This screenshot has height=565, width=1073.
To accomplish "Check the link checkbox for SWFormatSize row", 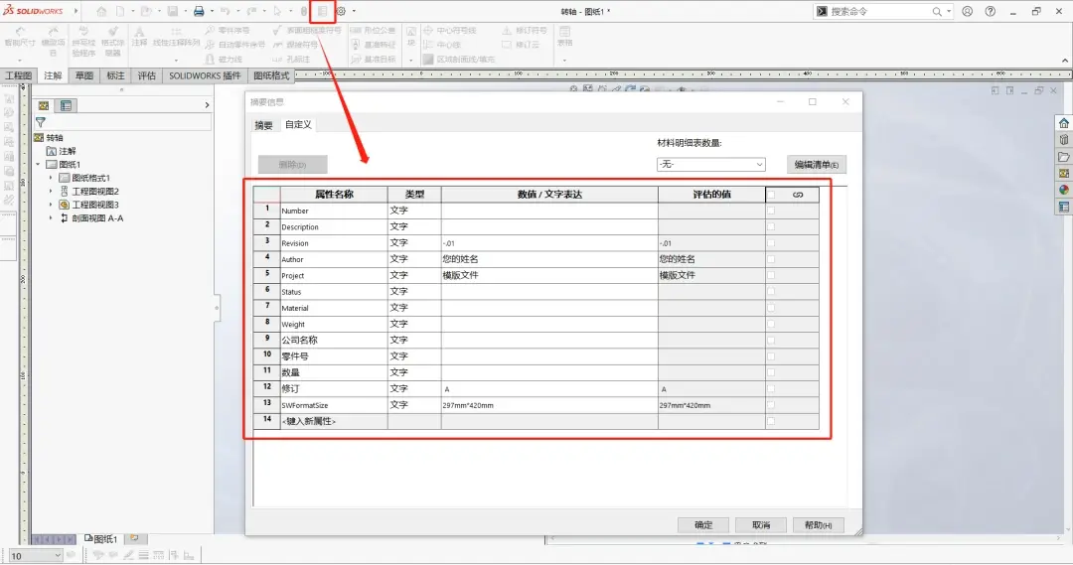I will (771, 405).
